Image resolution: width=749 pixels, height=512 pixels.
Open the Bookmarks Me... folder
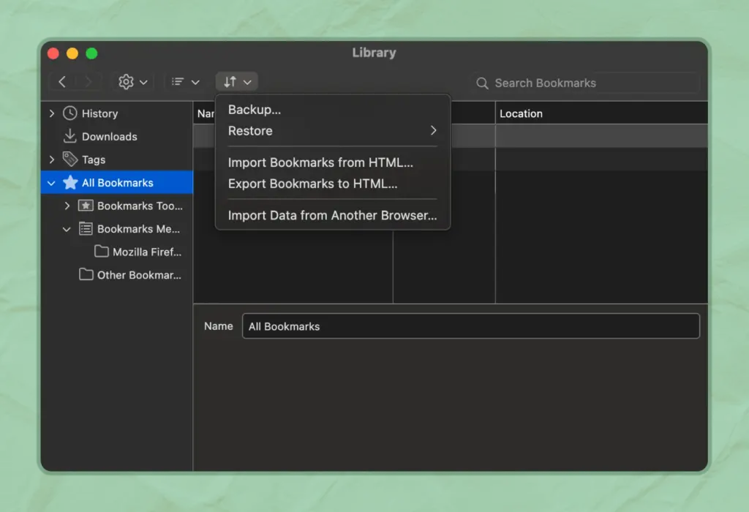(117, 229)
